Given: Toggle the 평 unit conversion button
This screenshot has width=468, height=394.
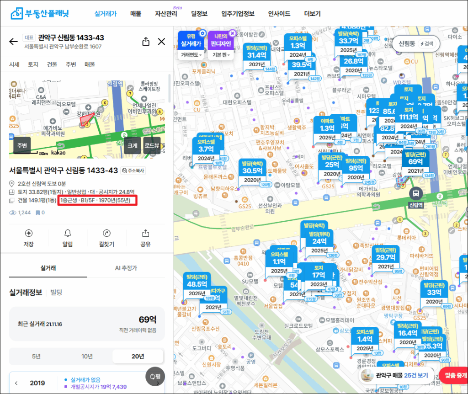Looking at the screenshot, I should [x=154, y=376].
